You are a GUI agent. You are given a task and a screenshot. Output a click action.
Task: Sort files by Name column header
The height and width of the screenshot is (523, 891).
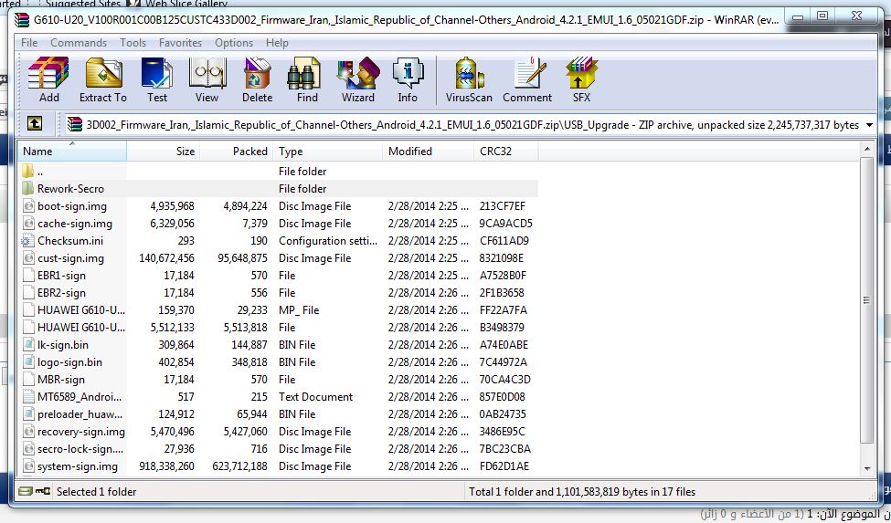(x=72, y=151)
